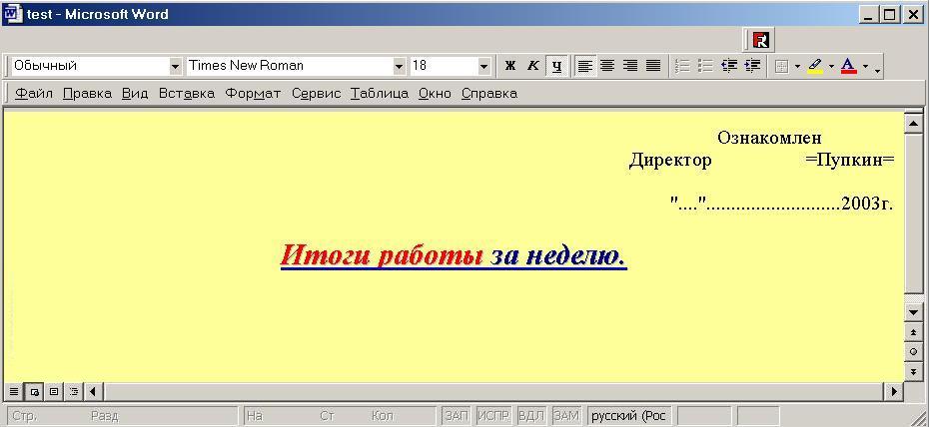Toggle underline formatting (Ч button)
The width and height of the screenshot is (929, 427).
(x=556, y=66)
